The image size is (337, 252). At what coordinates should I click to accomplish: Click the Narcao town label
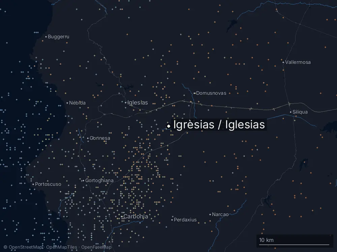click(x=220, y=214)
